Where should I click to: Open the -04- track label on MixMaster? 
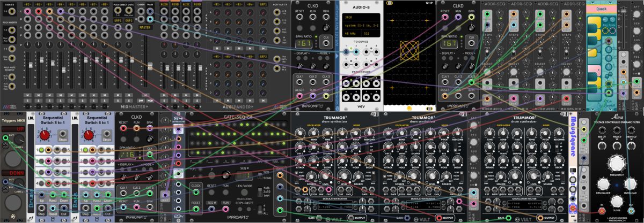[x=60, y=4]
